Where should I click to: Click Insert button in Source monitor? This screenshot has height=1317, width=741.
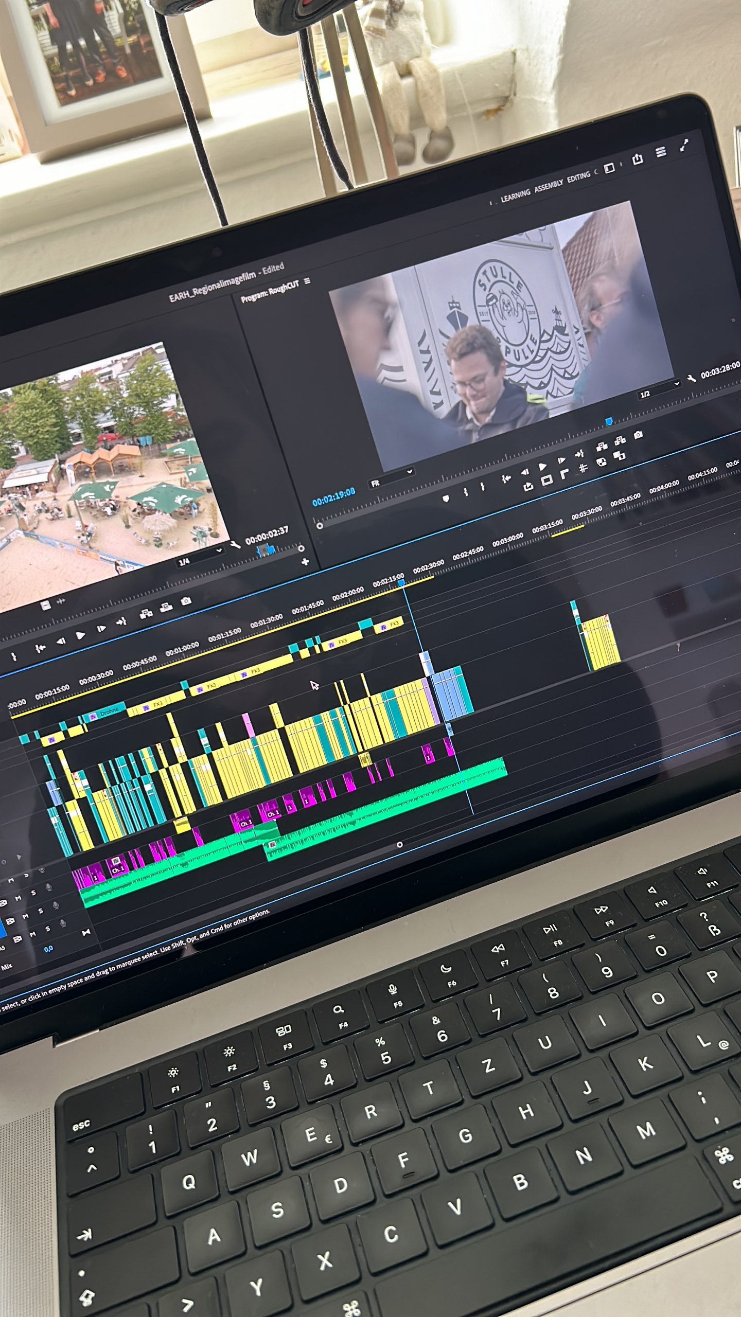point(146,613)
